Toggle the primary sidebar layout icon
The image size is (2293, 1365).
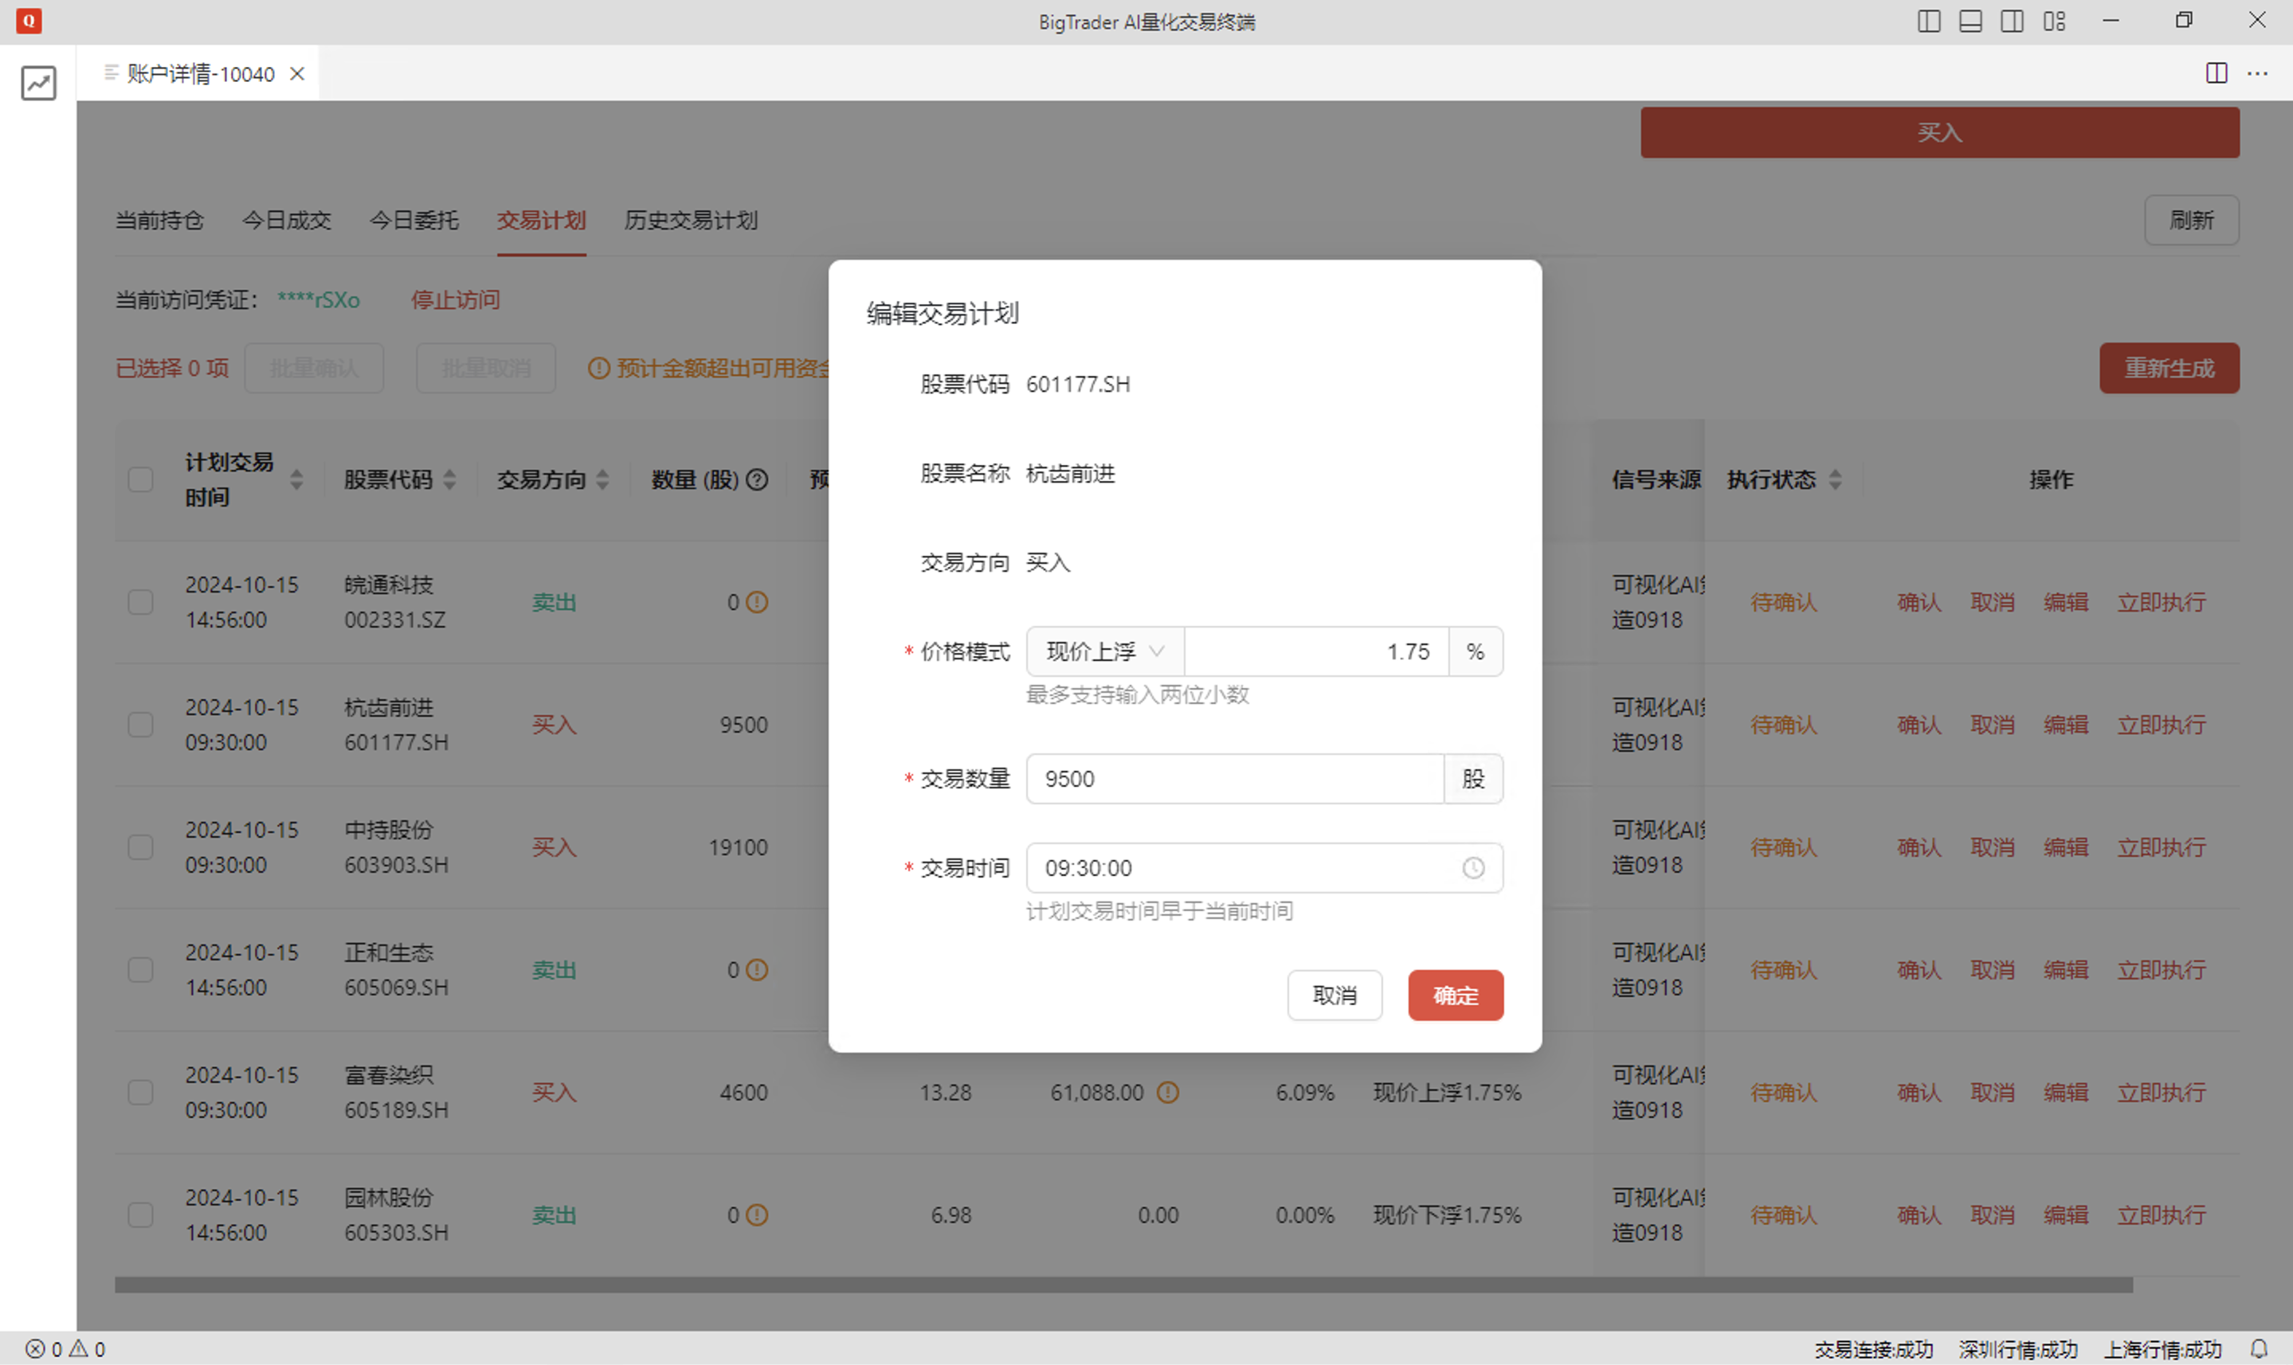[x=1929, y=22]
